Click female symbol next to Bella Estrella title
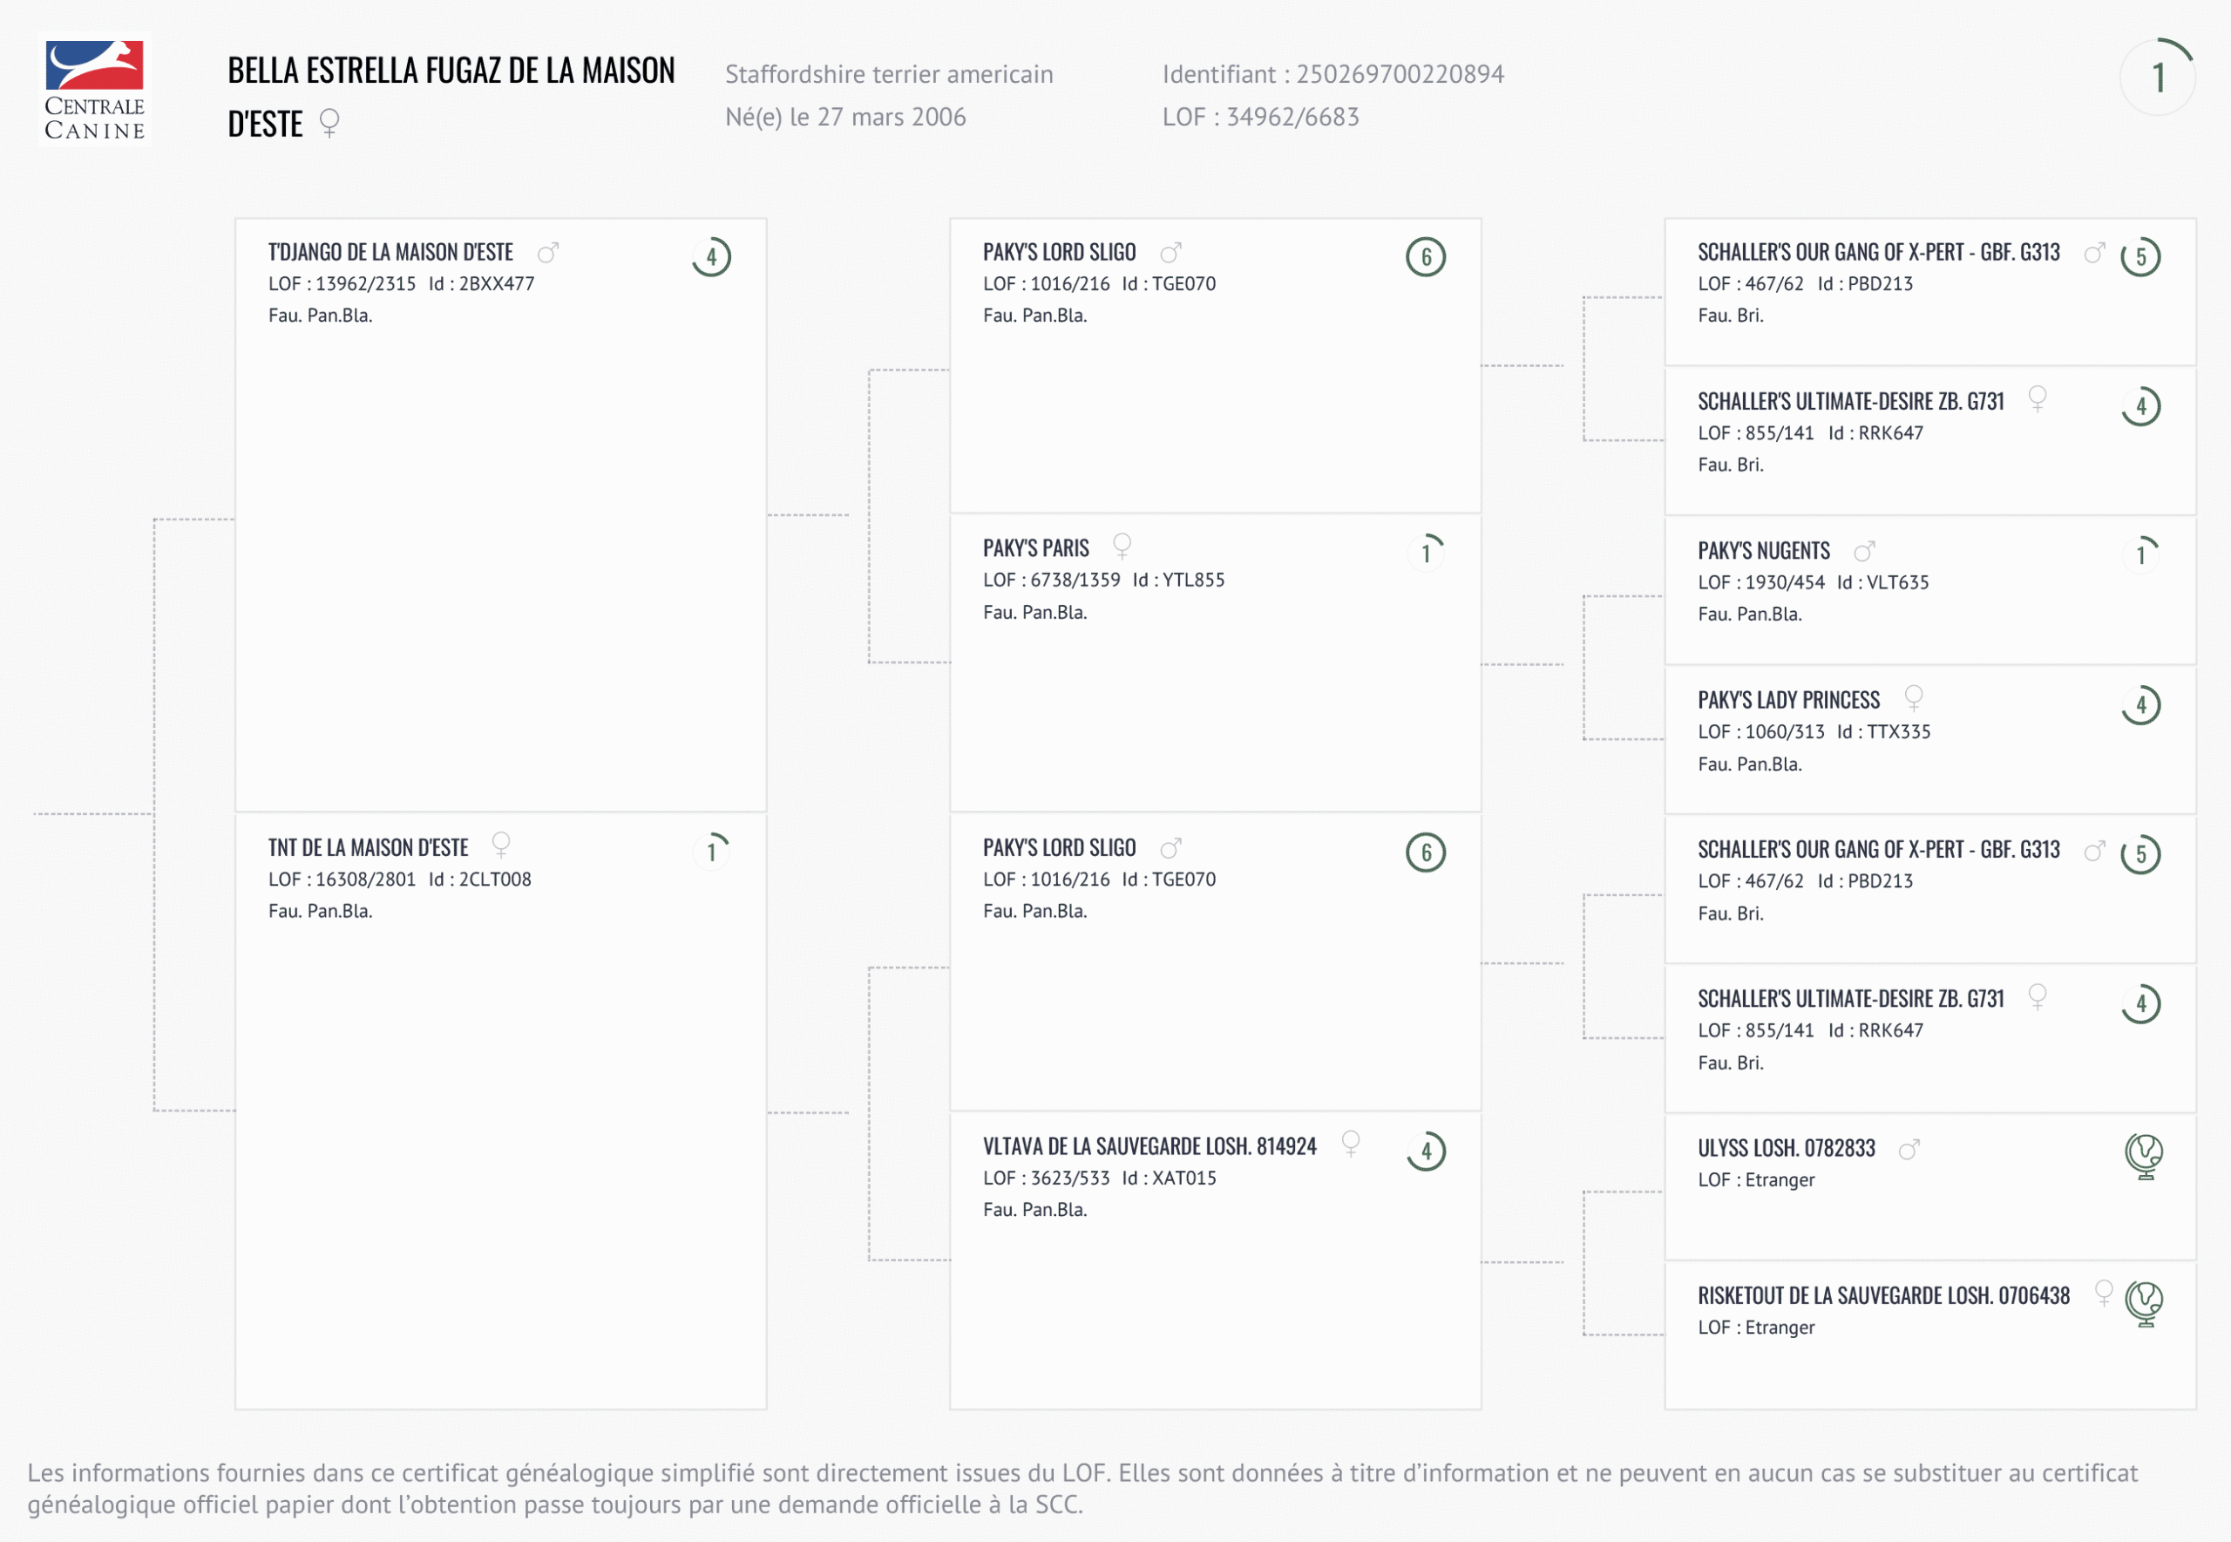This screenshot has height=1542, width=2231. [x=329, y=123]
